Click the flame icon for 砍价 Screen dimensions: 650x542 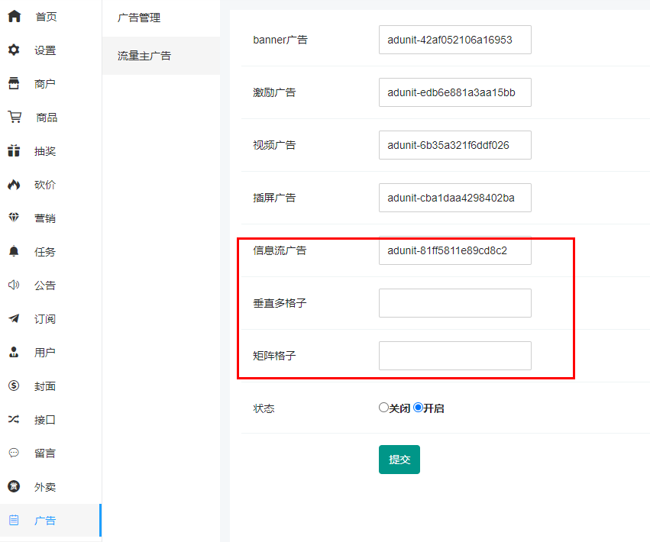click(x=14, y=185)
